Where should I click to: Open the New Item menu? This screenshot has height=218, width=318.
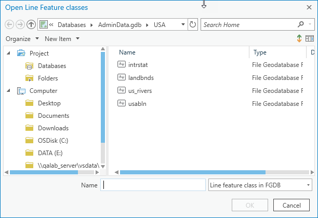(62, 39)
